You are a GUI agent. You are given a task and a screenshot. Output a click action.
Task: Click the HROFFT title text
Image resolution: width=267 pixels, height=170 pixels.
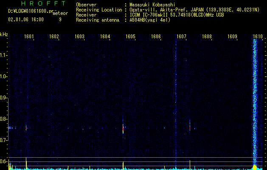[43, 3]
